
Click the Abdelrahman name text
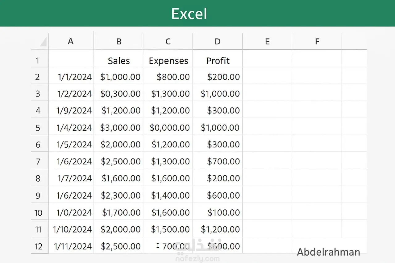point(328,252)
